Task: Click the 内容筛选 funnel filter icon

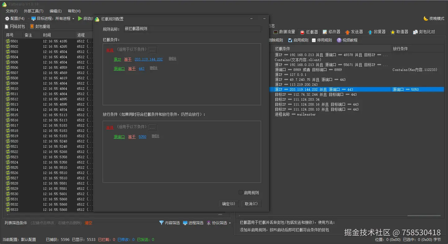Action: 162,222
